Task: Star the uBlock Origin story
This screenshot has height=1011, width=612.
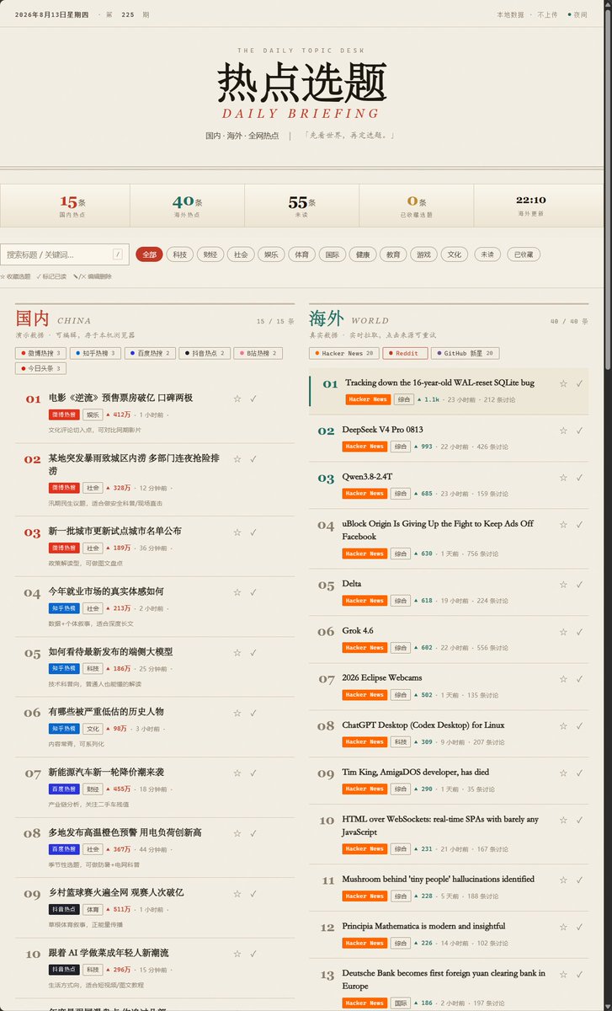Action: 563,525
